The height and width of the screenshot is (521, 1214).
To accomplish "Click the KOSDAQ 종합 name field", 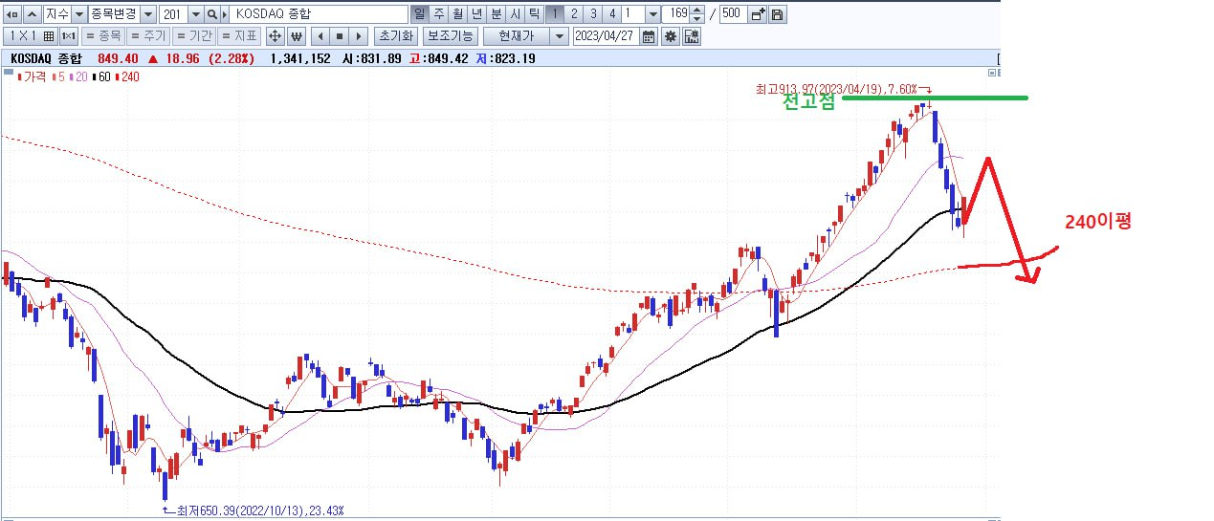I will pyautogui.click(x=319, y=14).
